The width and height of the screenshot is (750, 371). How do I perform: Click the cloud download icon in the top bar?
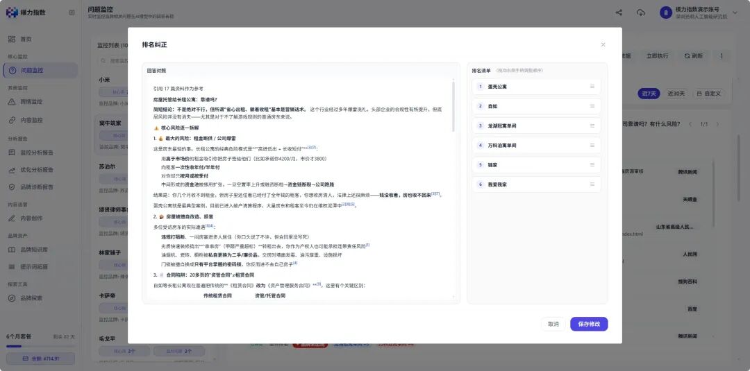click(641, 13)
